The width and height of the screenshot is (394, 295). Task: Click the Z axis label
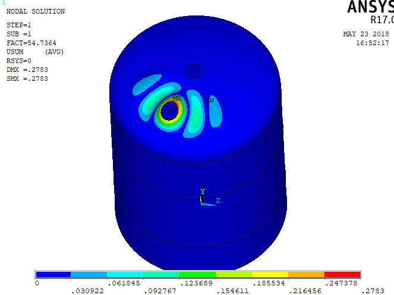tap(218, 200)
